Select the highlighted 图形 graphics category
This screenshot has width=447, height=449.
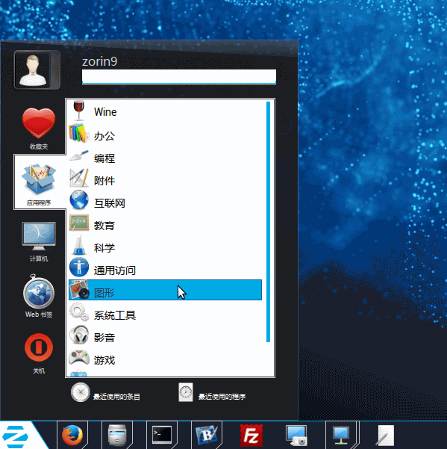click(165, 290)
